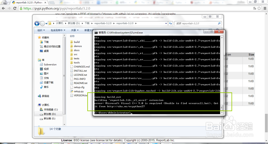Open the 共享 dropdown menu
The image size is (268, 144).
75,30
